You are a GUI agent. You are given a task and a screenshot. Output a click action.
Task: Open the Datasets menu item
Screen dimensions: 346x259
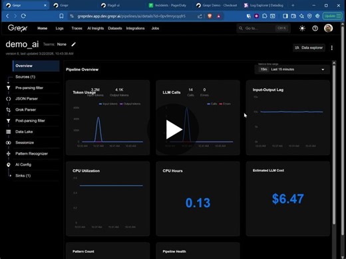115,29
